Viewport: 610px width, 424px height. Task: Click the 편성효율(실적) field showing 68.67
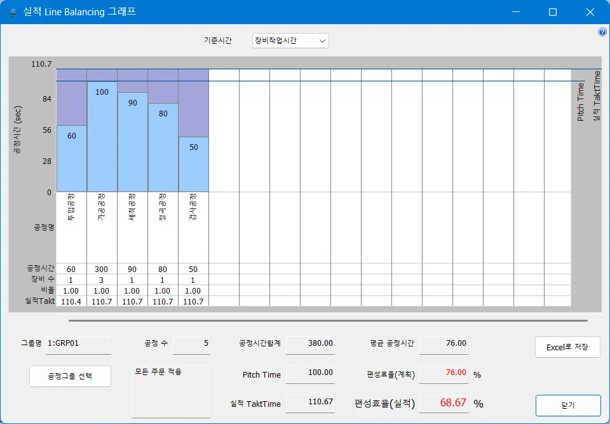click(x=444, y=403)
